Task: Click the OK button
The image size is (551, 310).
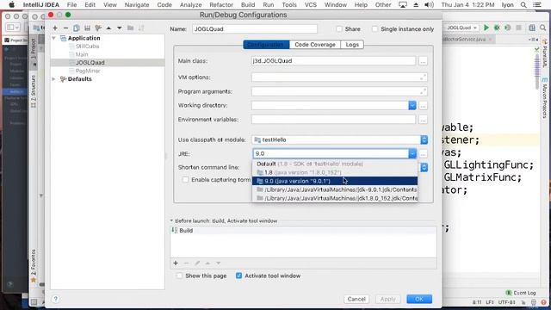Action: 419,299
